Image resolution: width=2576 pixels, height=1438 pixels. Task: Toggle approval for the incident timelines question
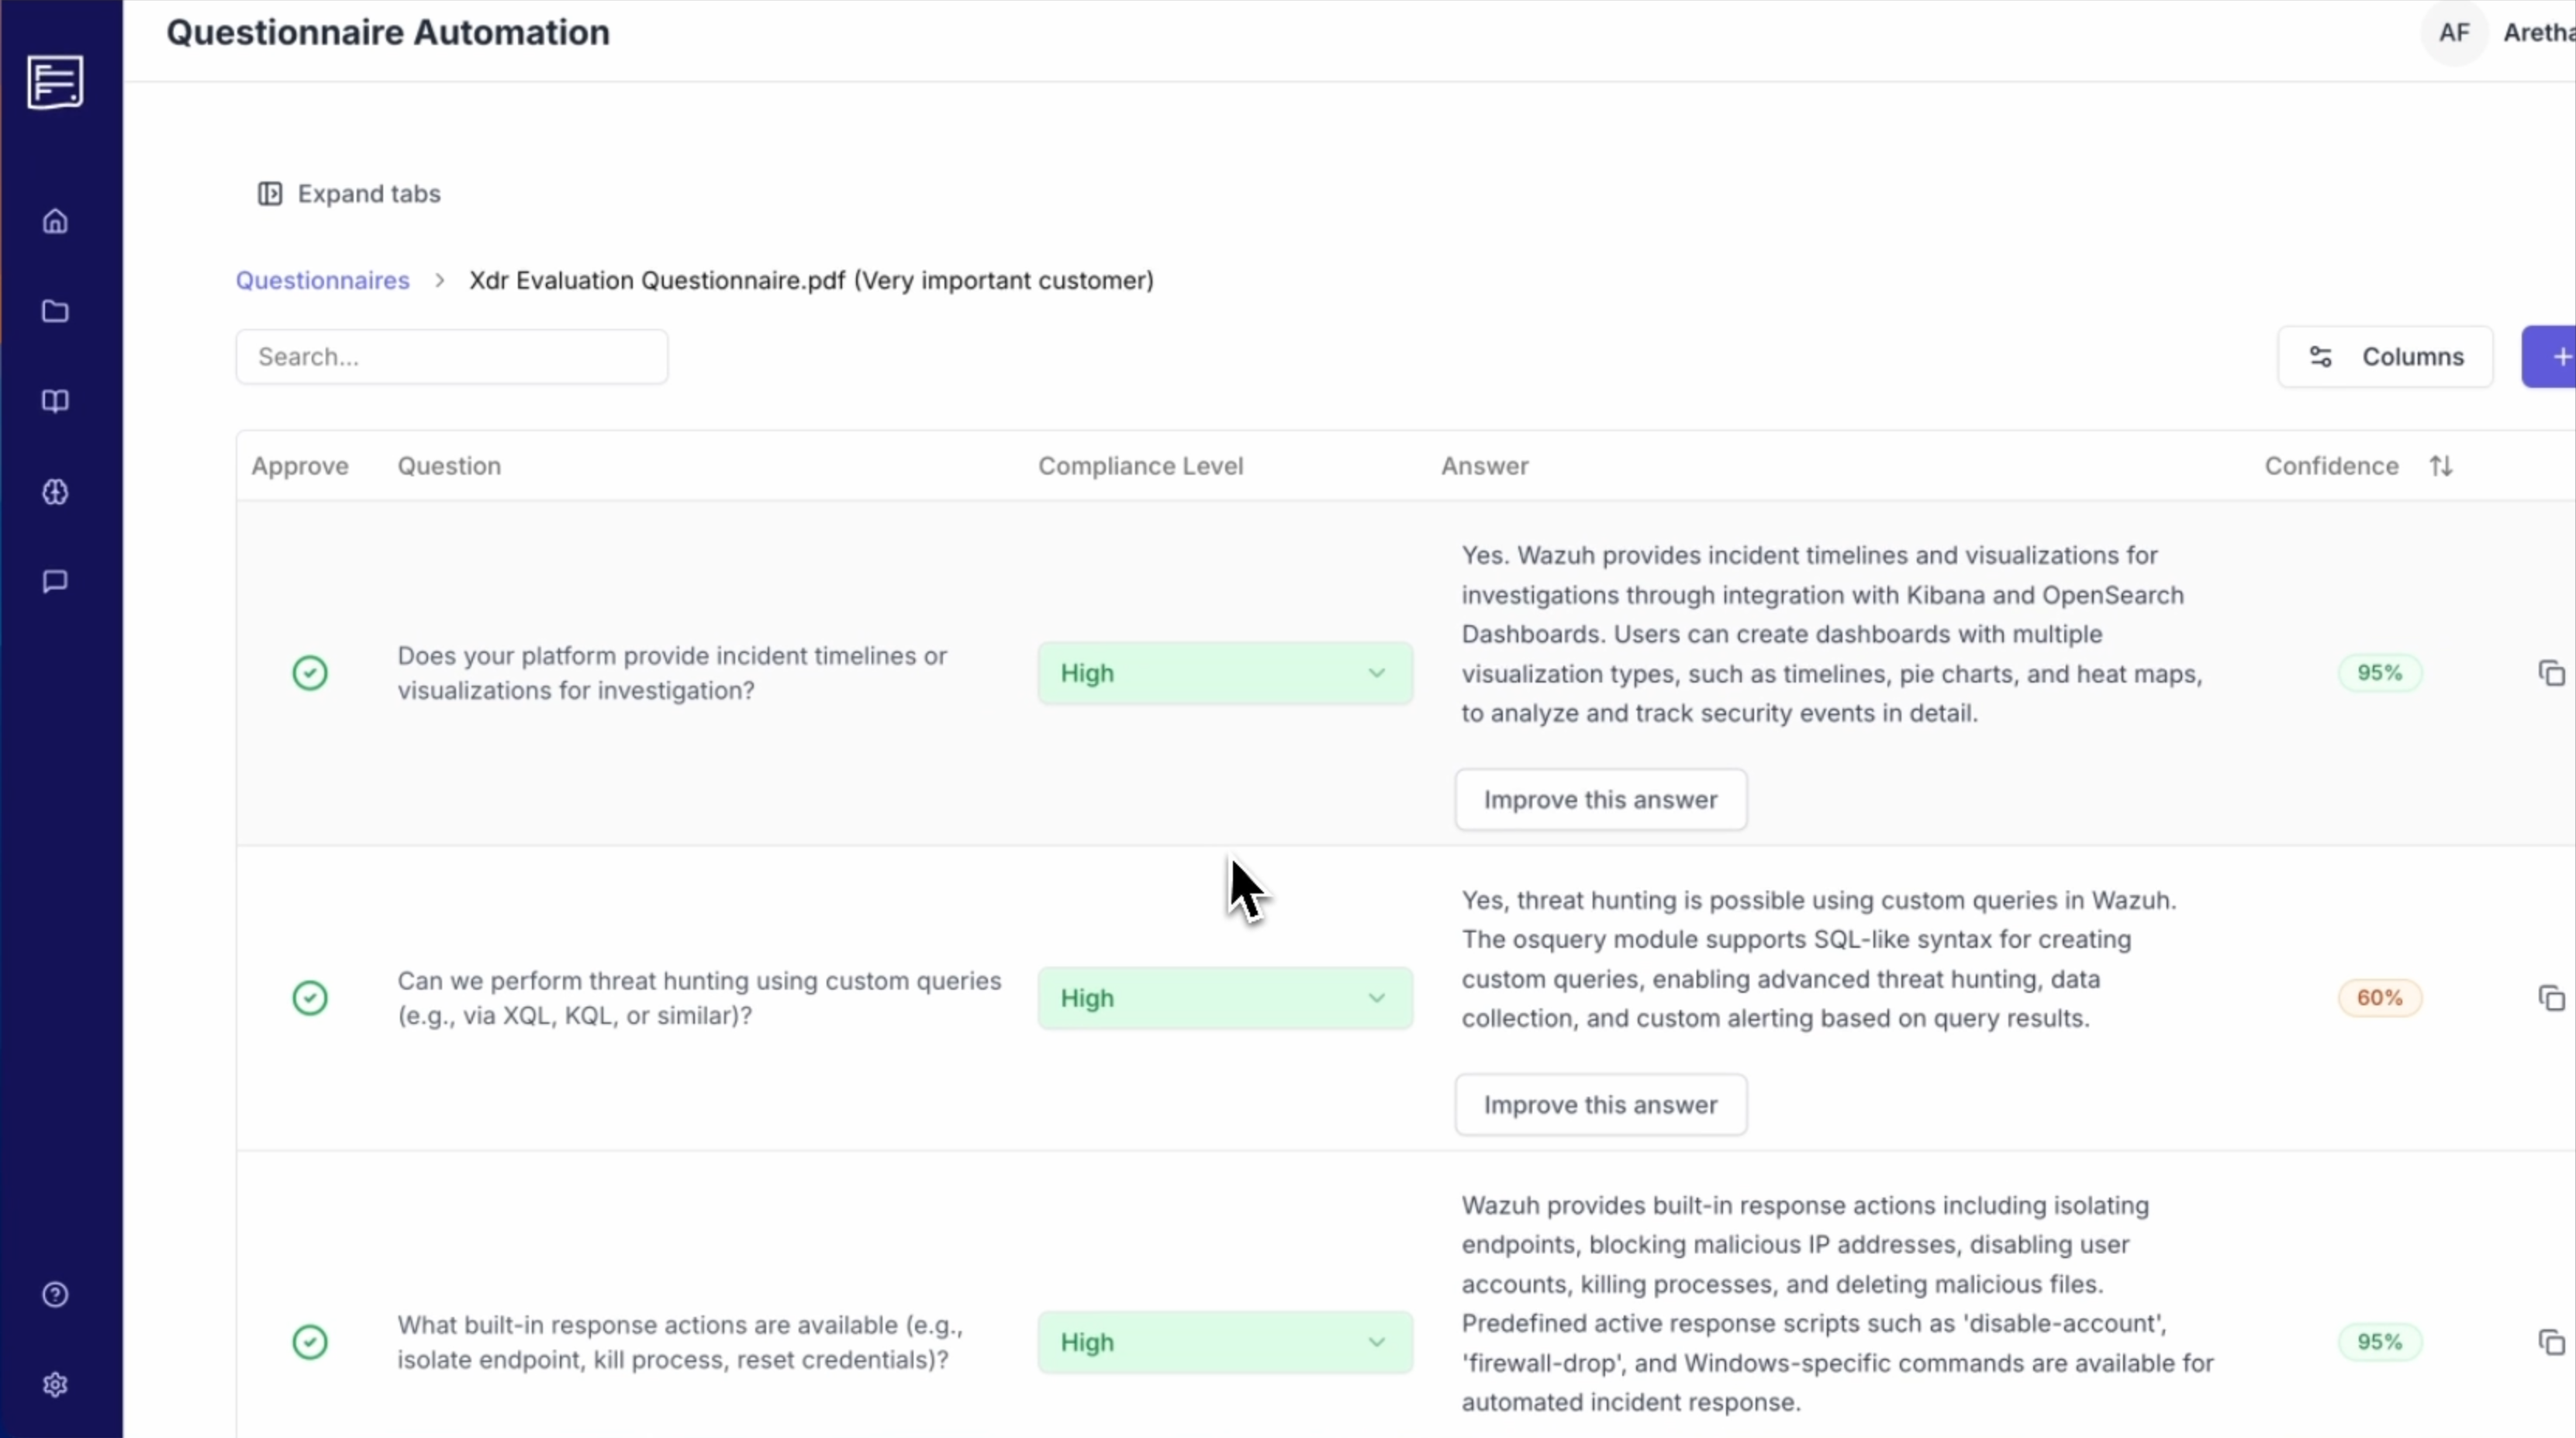310,672
